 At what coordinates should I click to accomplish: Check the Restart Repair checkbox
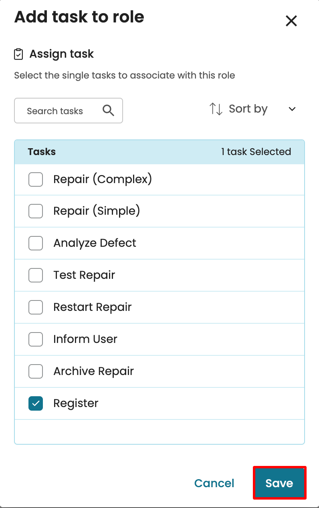pos(36,307)
